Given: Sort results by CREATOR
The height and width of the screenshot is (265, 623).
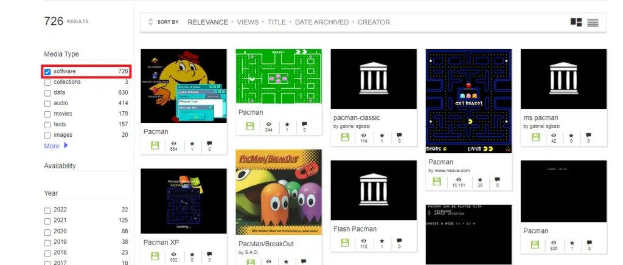Looking at the screenshot, I should pos(374,22).
